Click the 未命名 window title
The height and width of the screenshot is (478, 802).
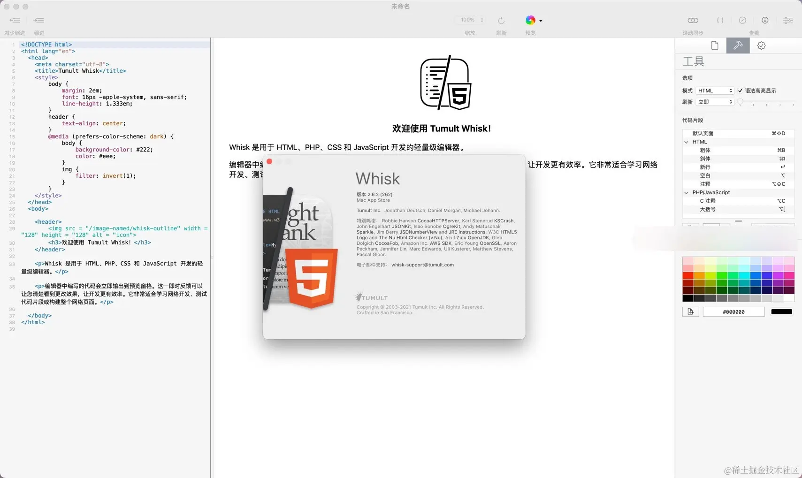(x=401, y=7)
